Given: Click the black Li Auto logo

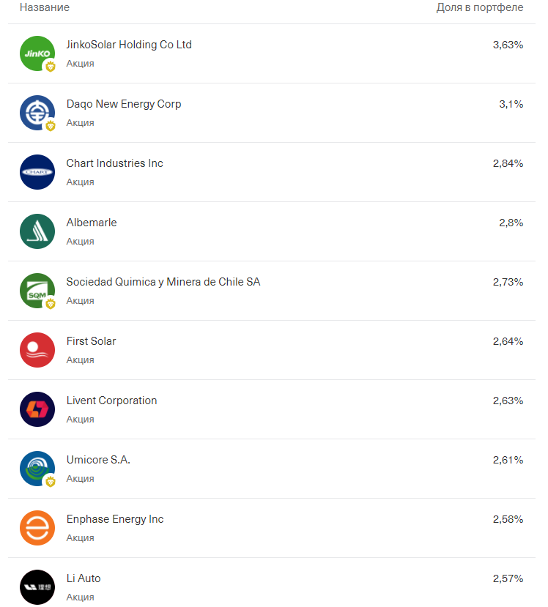Looking at the screenshot, I should click(x=37, y=587).
